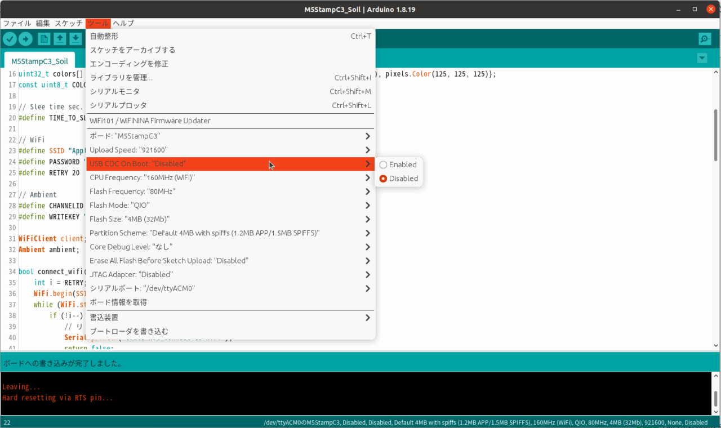The width and height of the screenshot is (721, 428).
Task: Click the New sketch toolbar icon
Action: (44, 39)
